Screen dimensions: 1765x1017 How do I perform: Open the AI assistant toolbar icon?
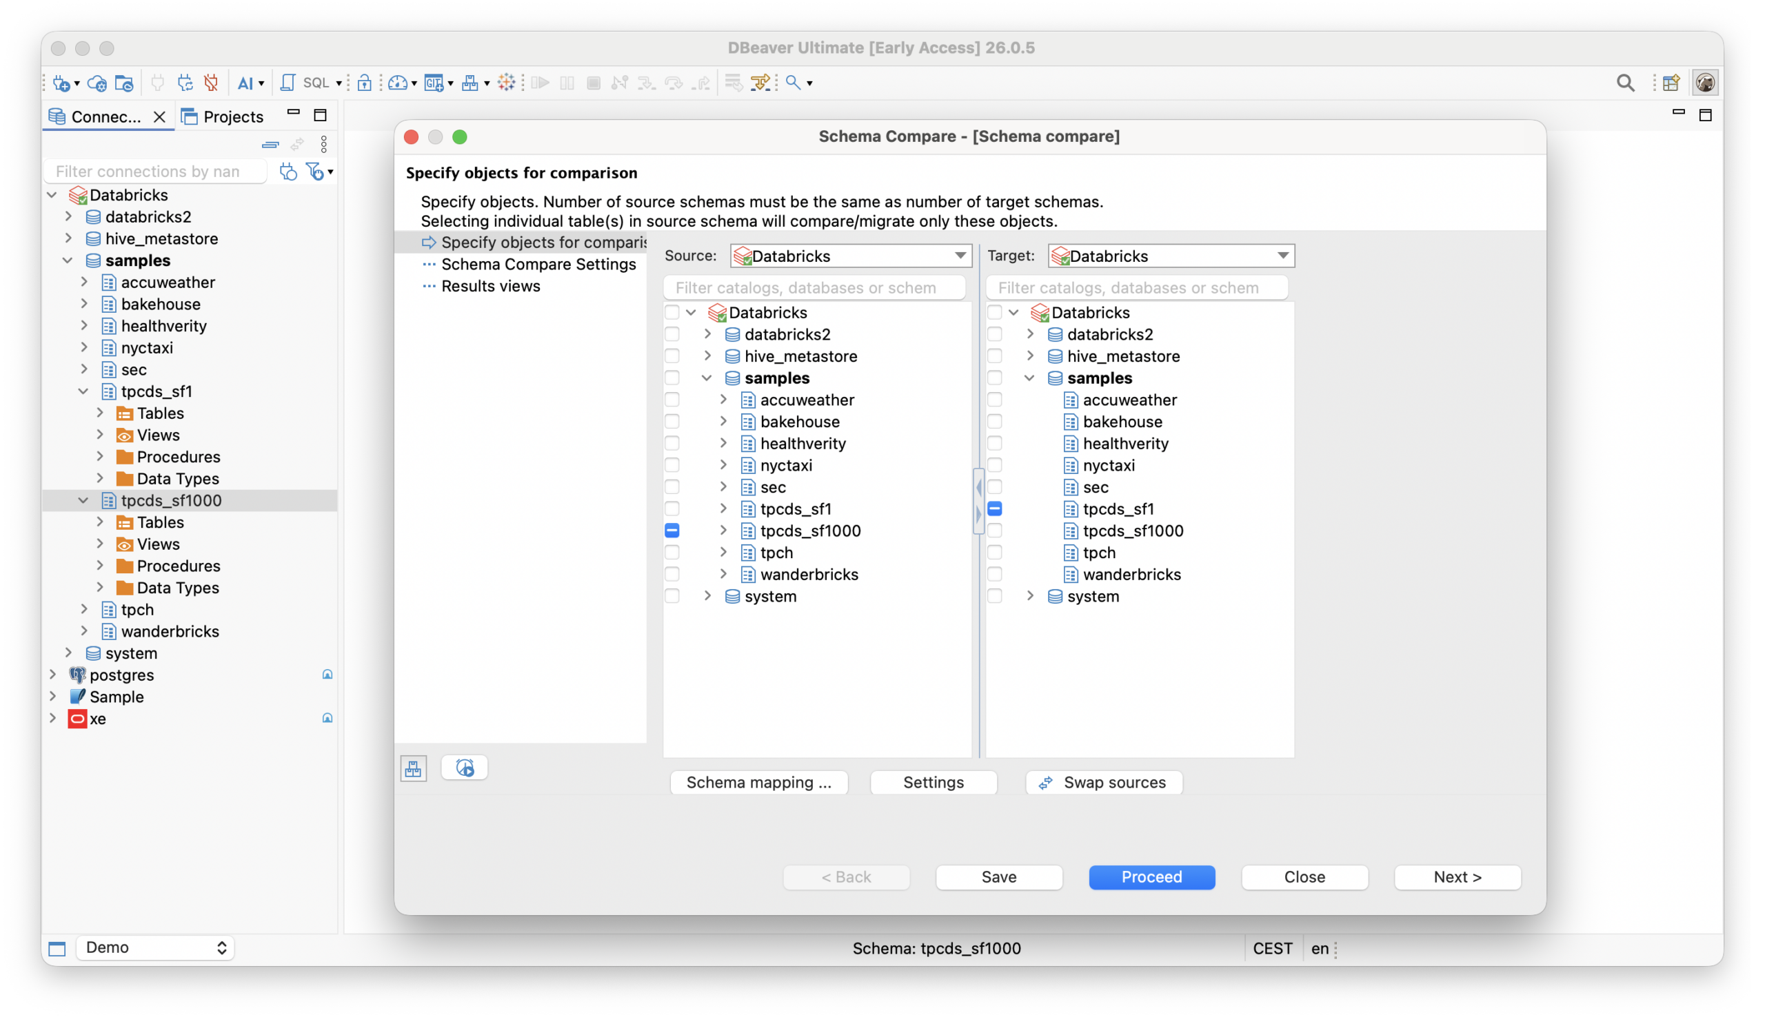pyautogui.click(x=245, y=83)
